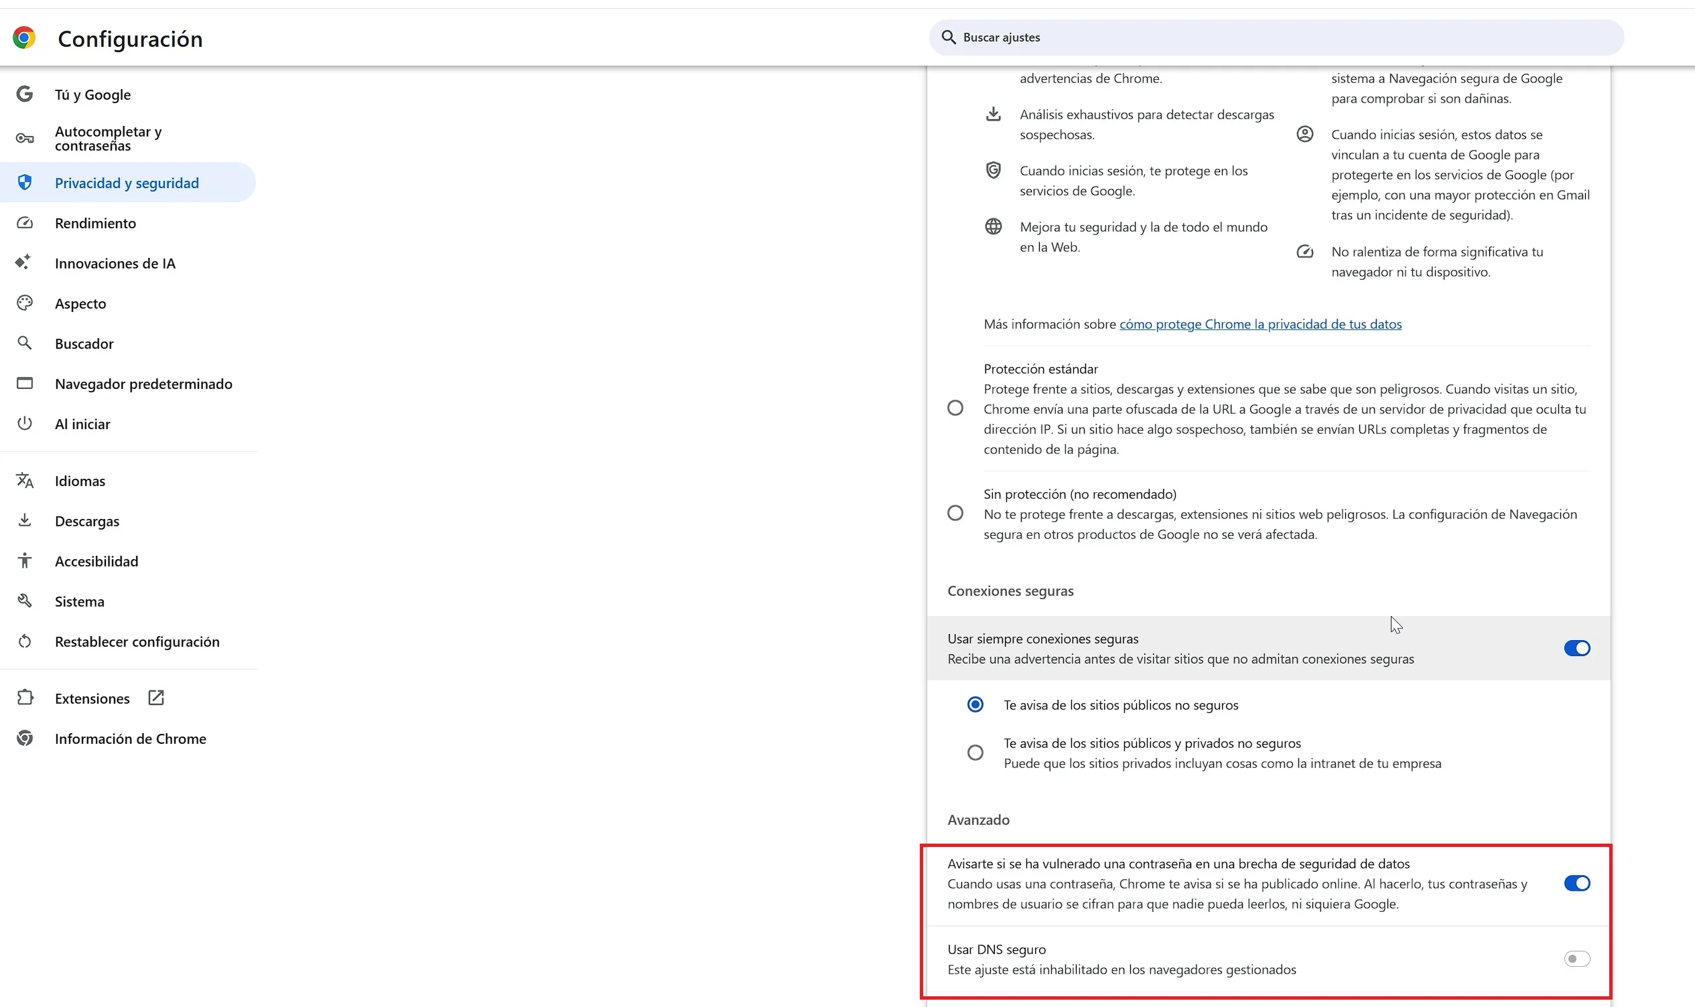Click the key icon for Autocompletar y contraseñas

(x=24, y=139)
